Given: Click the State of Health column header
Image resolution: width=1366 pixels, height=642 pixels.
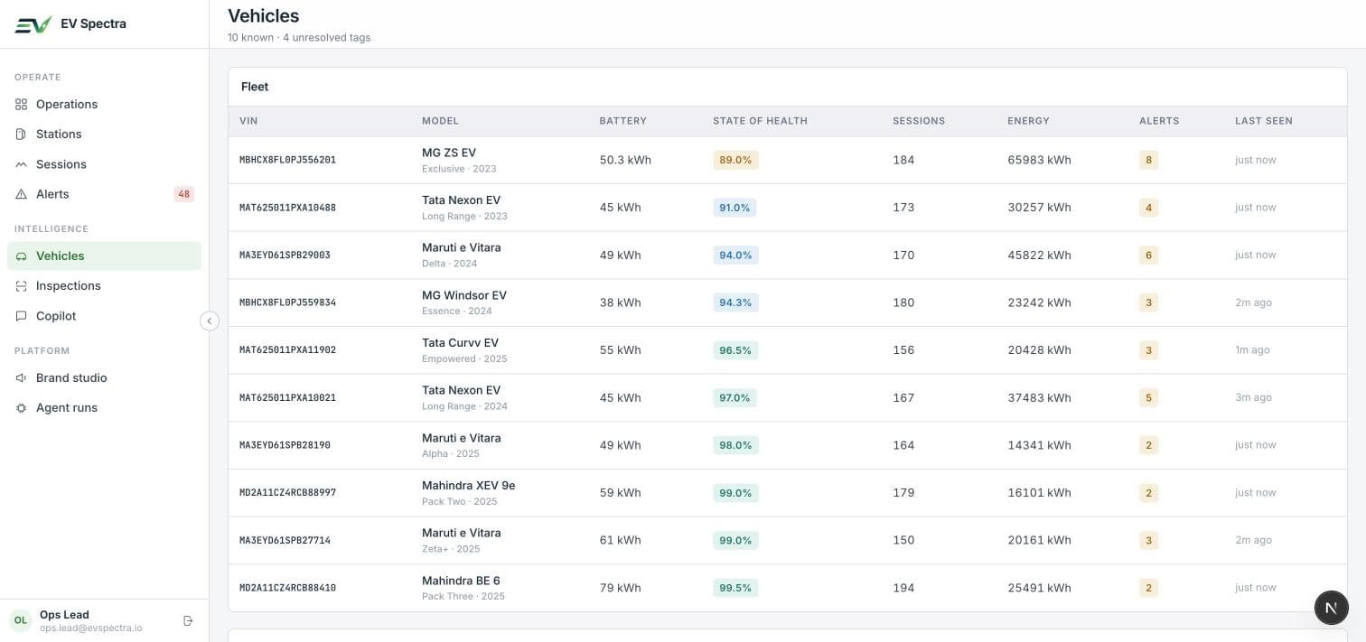Looking at the screenshot, I should tap(760, 121).
